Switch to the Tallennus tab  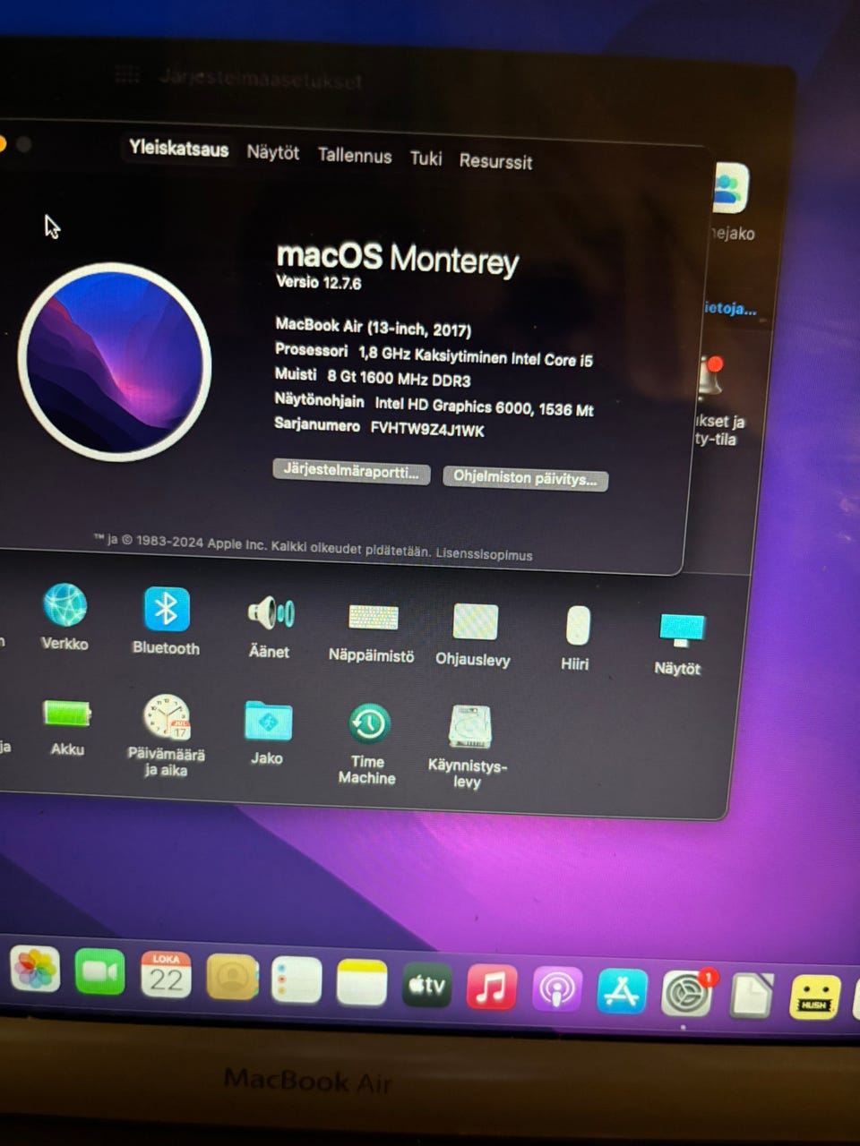point(355,155)
